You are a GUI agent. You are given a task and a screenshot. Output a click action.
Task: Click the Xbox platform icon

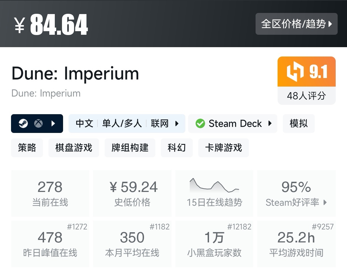[38, 124]
